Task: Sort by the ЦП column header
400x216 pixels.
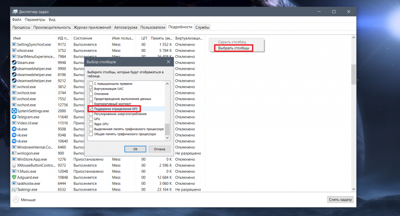Action: (143, 38)
